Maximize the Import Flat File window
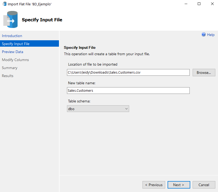 pos(199,4)
